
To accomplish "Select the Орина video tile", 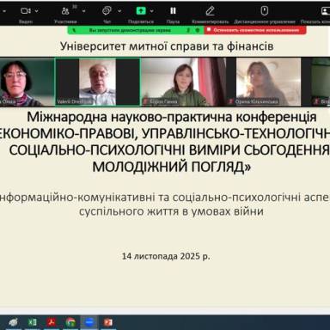I will click(268, 82).
